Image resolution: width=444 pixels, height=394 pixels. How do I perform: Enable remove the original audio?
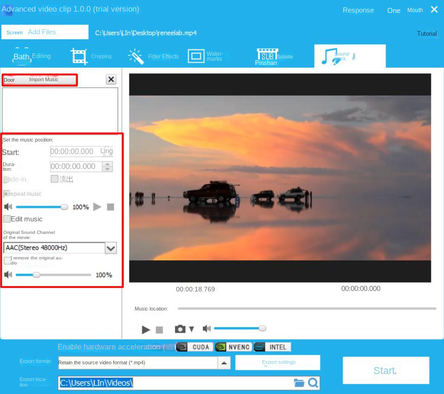tap(7, 260)
